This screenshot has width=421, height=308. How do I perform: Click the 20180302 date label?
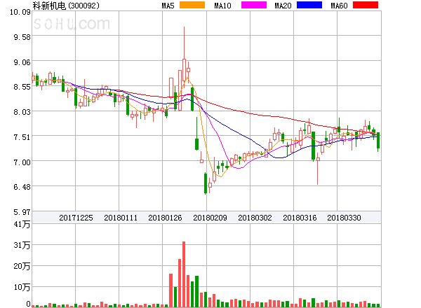click(255, 218)
